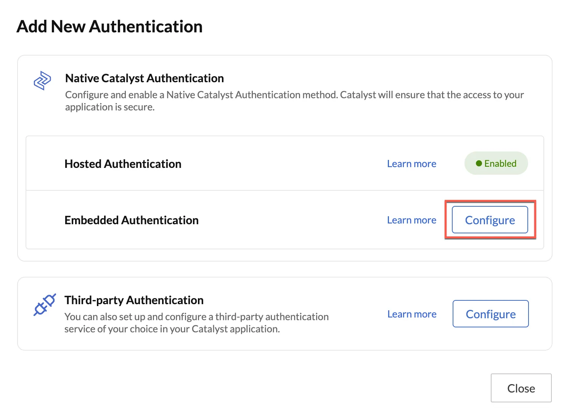Select the Embedded Authentication label

pyautogui.click(x=132, y=220)
